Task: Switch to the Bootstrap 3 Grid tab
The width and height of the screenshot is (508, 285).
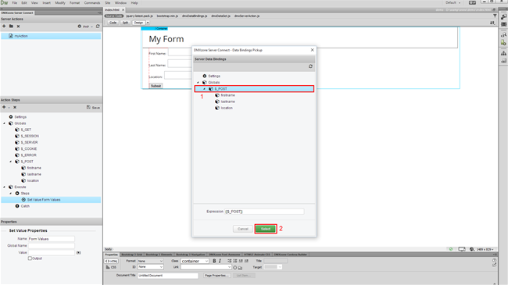Action: 132,255
